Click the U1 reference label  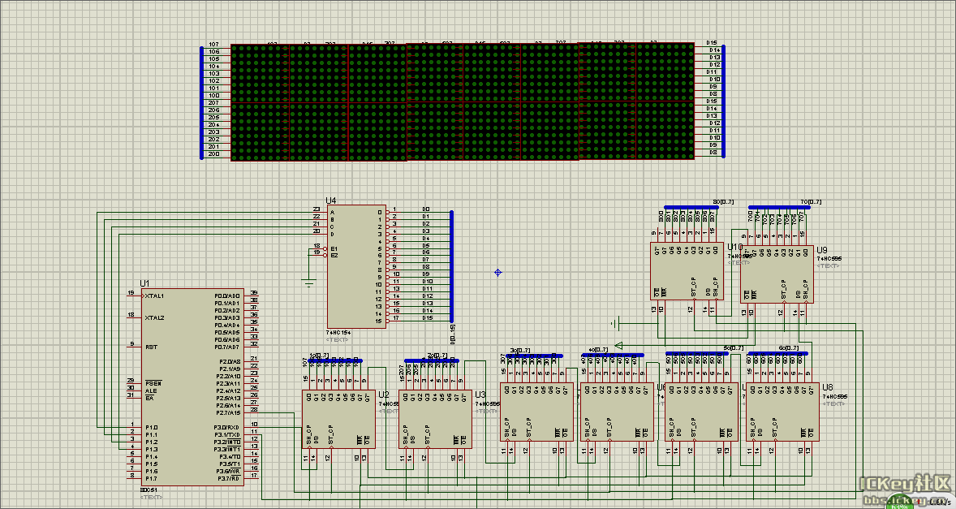coord(144,283)
